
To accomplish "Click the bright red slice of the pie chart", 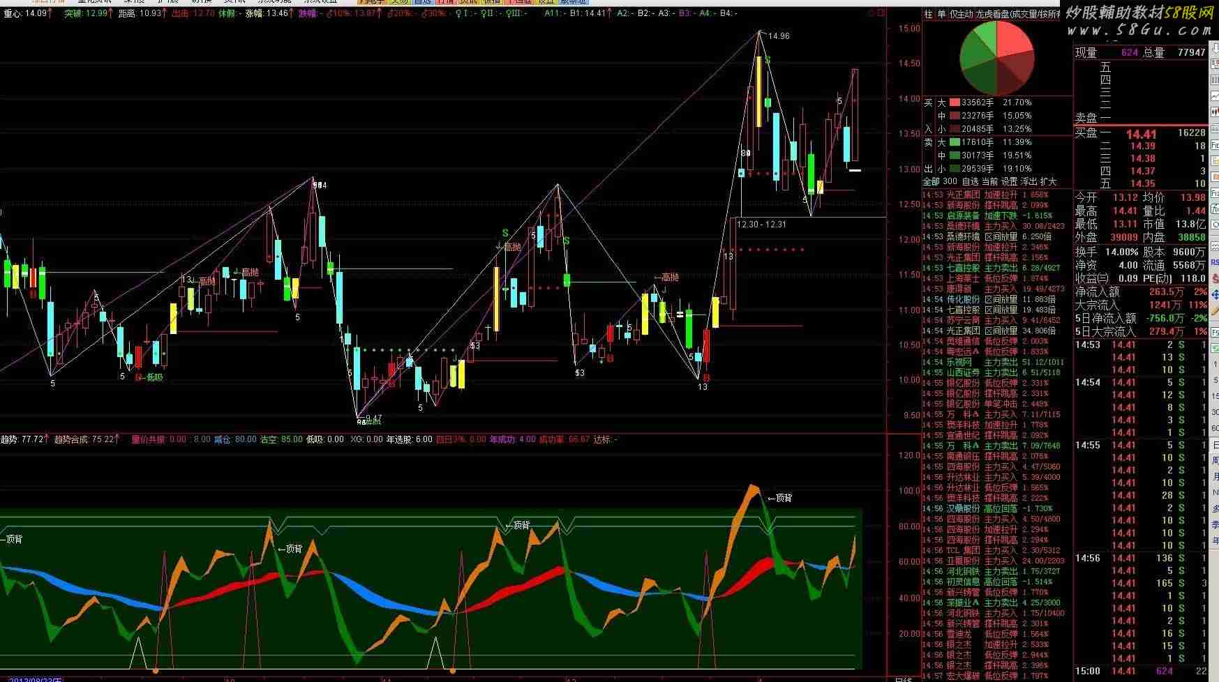I will point(1013,40).
